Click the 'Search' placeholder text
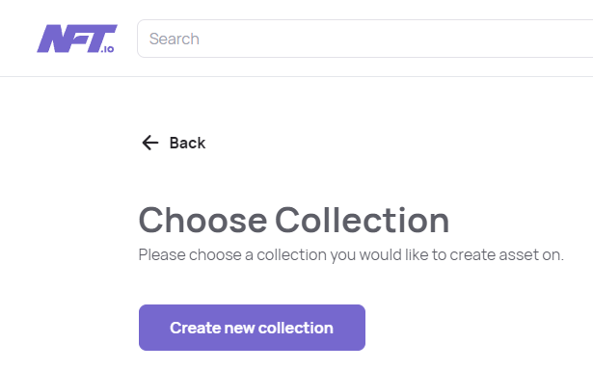The height and width of the screenshot is (370, 593). coord(175,39)
